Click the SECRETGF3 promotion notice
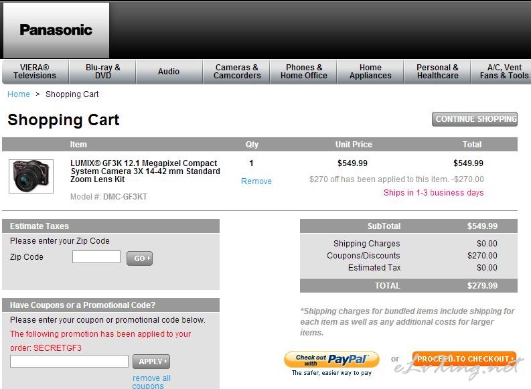 coord(100,341)
